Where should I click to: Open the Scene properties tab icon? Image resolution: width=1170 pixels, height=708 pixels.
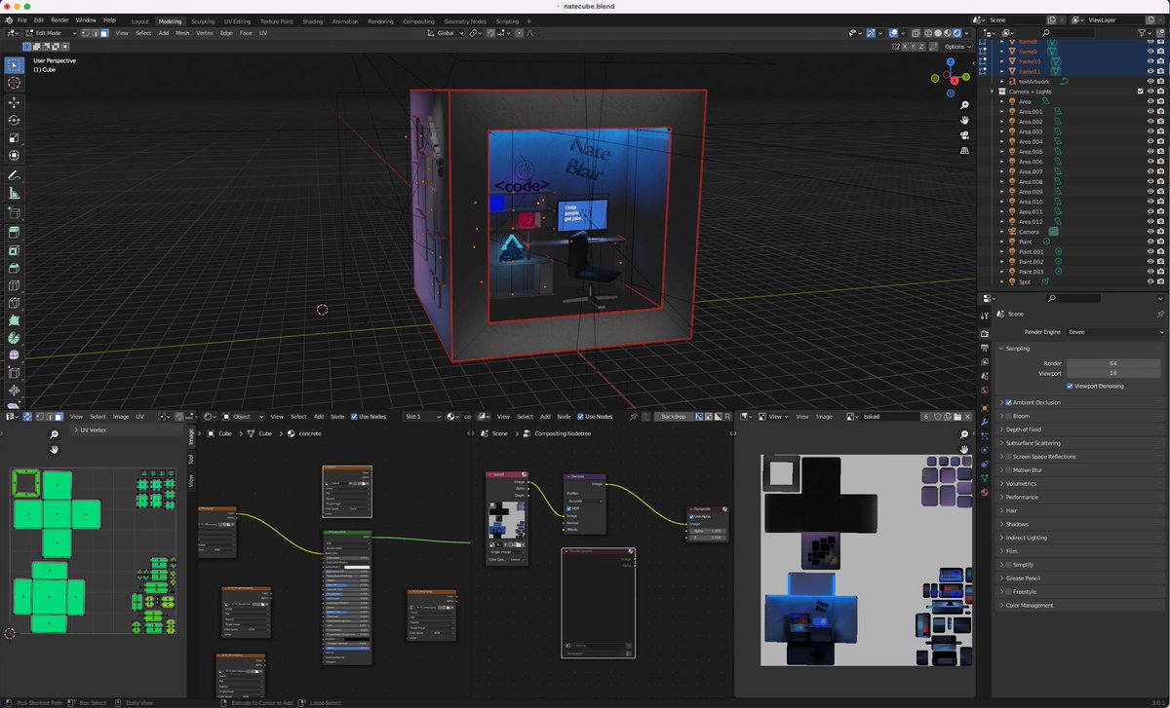(x=985, y=375)
